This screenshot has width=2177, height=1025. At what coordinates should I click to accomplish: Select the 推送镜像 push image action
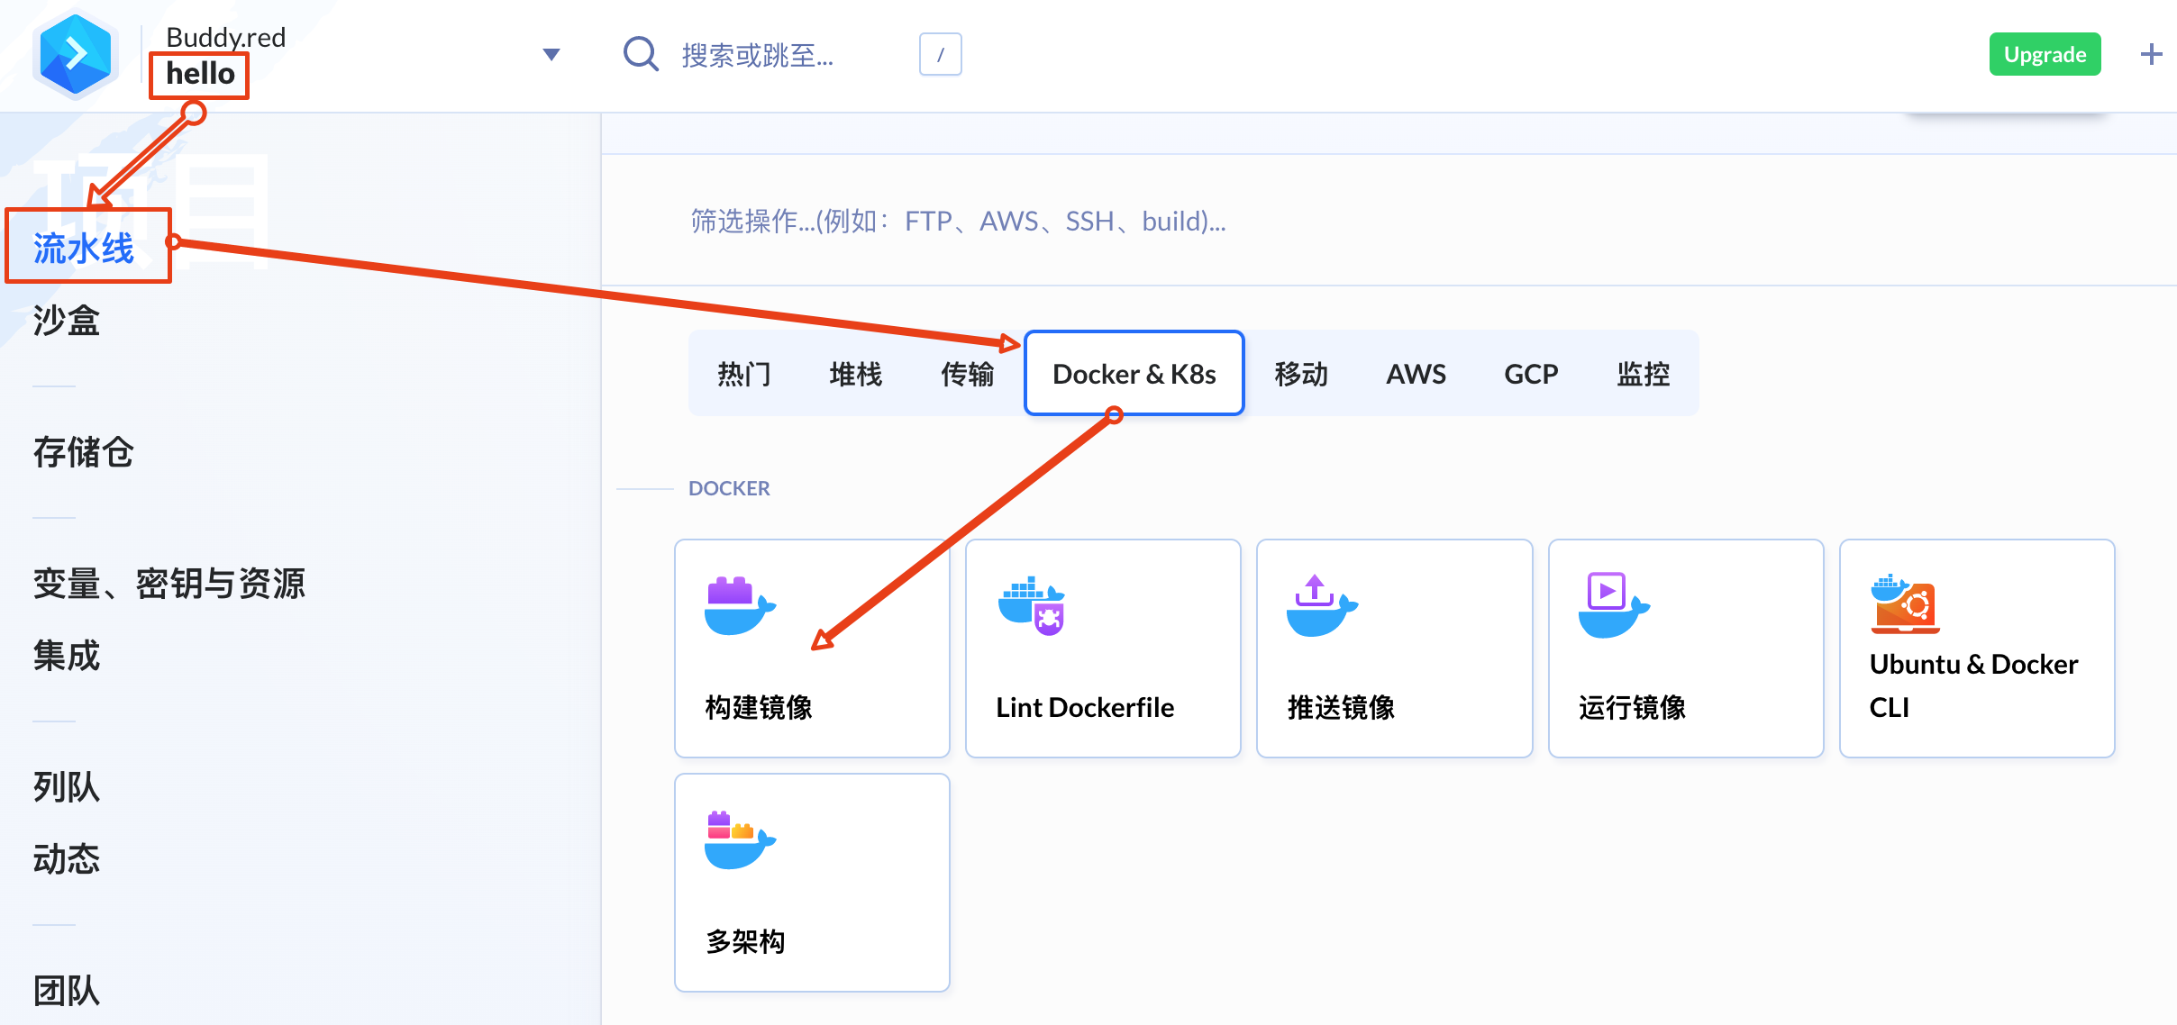[x=1394, y=649]
